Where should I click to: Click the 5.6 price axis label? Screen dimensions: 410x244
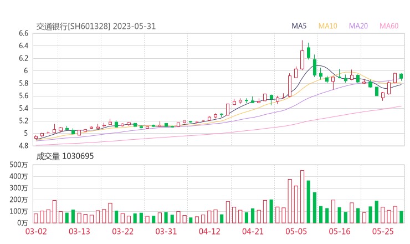23,96
